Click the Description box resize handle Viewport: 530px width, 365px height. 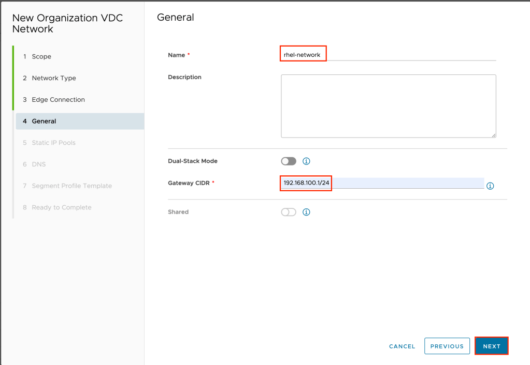point(493,135)
